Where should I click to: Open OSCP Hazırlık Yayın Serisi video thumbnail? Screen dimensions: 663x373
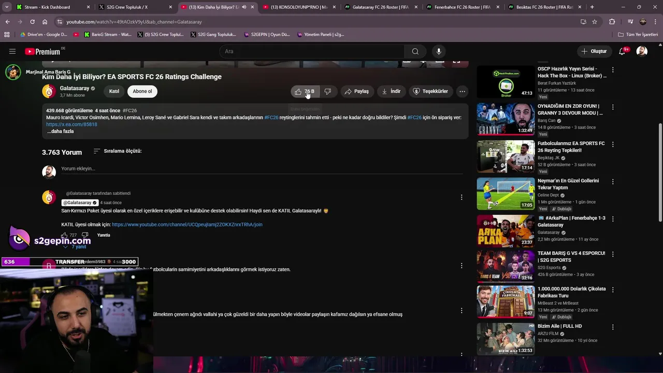point(506,81)
